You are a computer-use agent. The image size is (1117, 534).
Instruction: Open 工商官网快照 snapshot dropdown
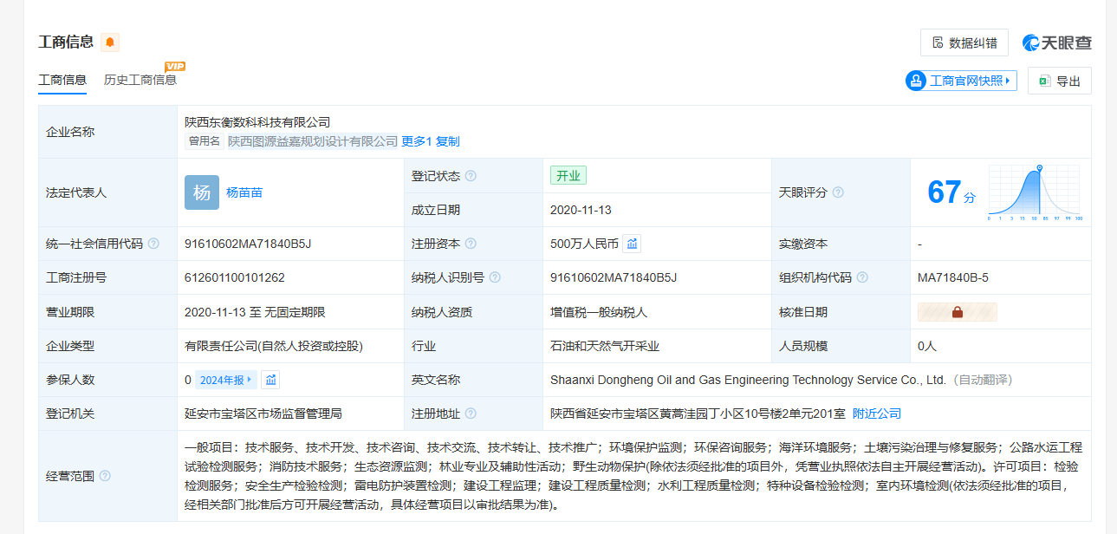[961, 81]
